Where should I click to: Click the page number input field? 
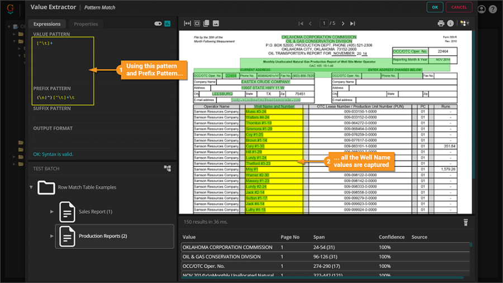click(x=324, y=23)
